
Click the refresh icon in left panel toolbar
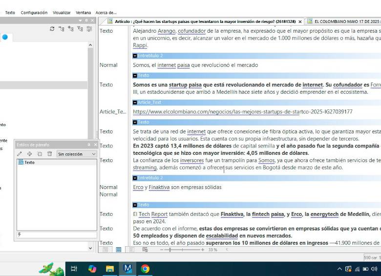[x=52, y=29]
